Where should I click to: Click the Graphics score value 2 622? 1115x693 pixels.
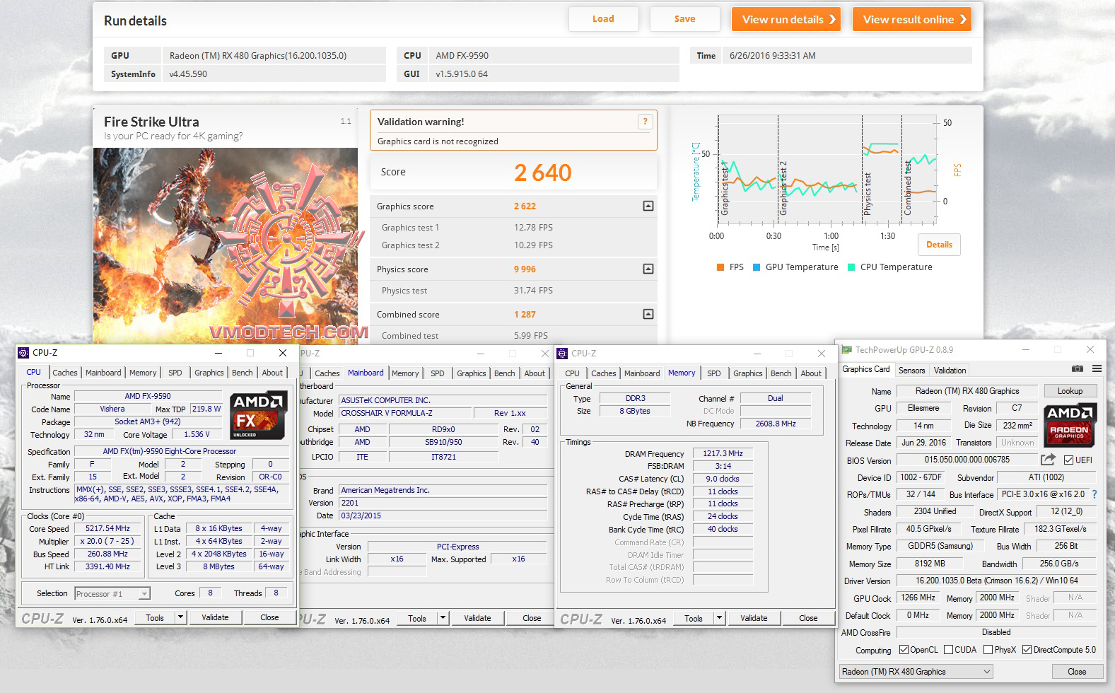click(525, 206)
